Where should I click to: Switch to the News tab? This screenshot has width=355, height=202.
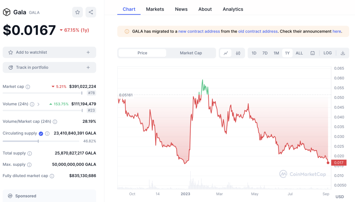pyautogui.click(x=181, y=9)
